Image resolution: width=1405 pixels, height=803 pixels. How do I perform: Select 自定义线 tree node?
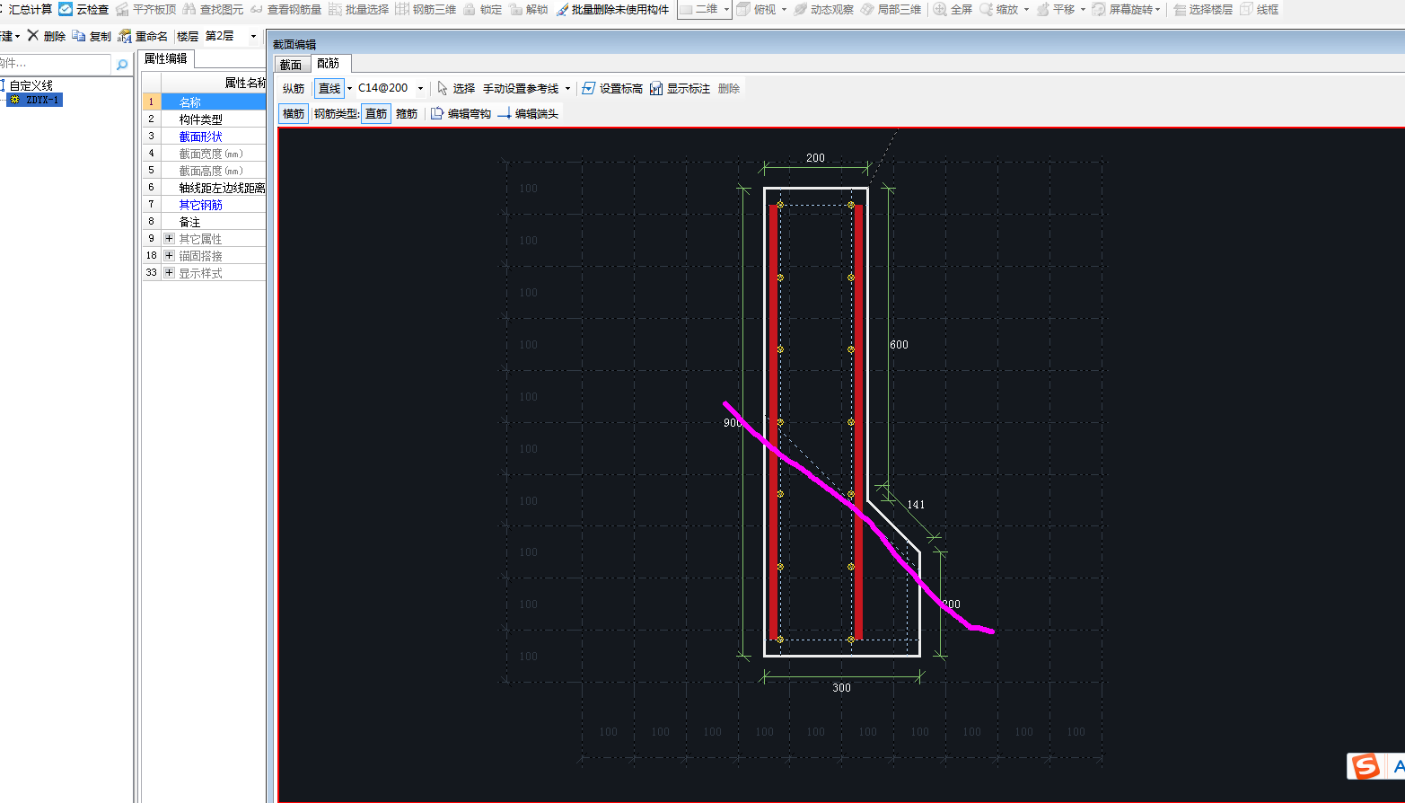pos(31,85)
